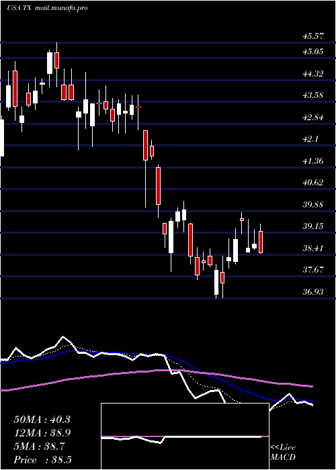Click the 44.32 price level label
This screenshot has height=470, width=336.
(x=313, y=73)
